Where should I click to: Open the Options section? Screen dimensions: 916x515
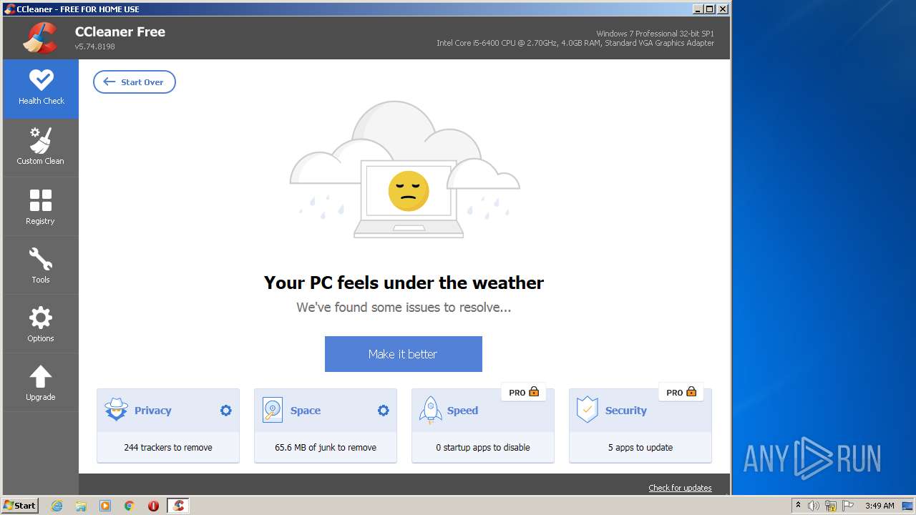[41, 324]
